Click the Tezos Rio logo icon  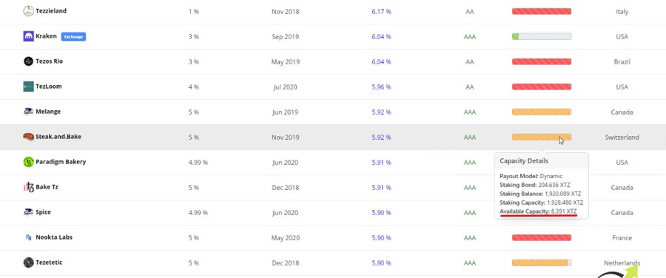coord(28,61)
